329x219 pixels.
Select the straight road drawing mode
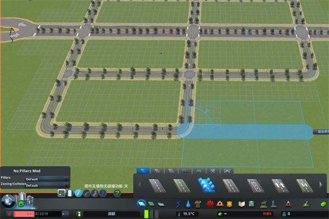[x=78, y=193]
